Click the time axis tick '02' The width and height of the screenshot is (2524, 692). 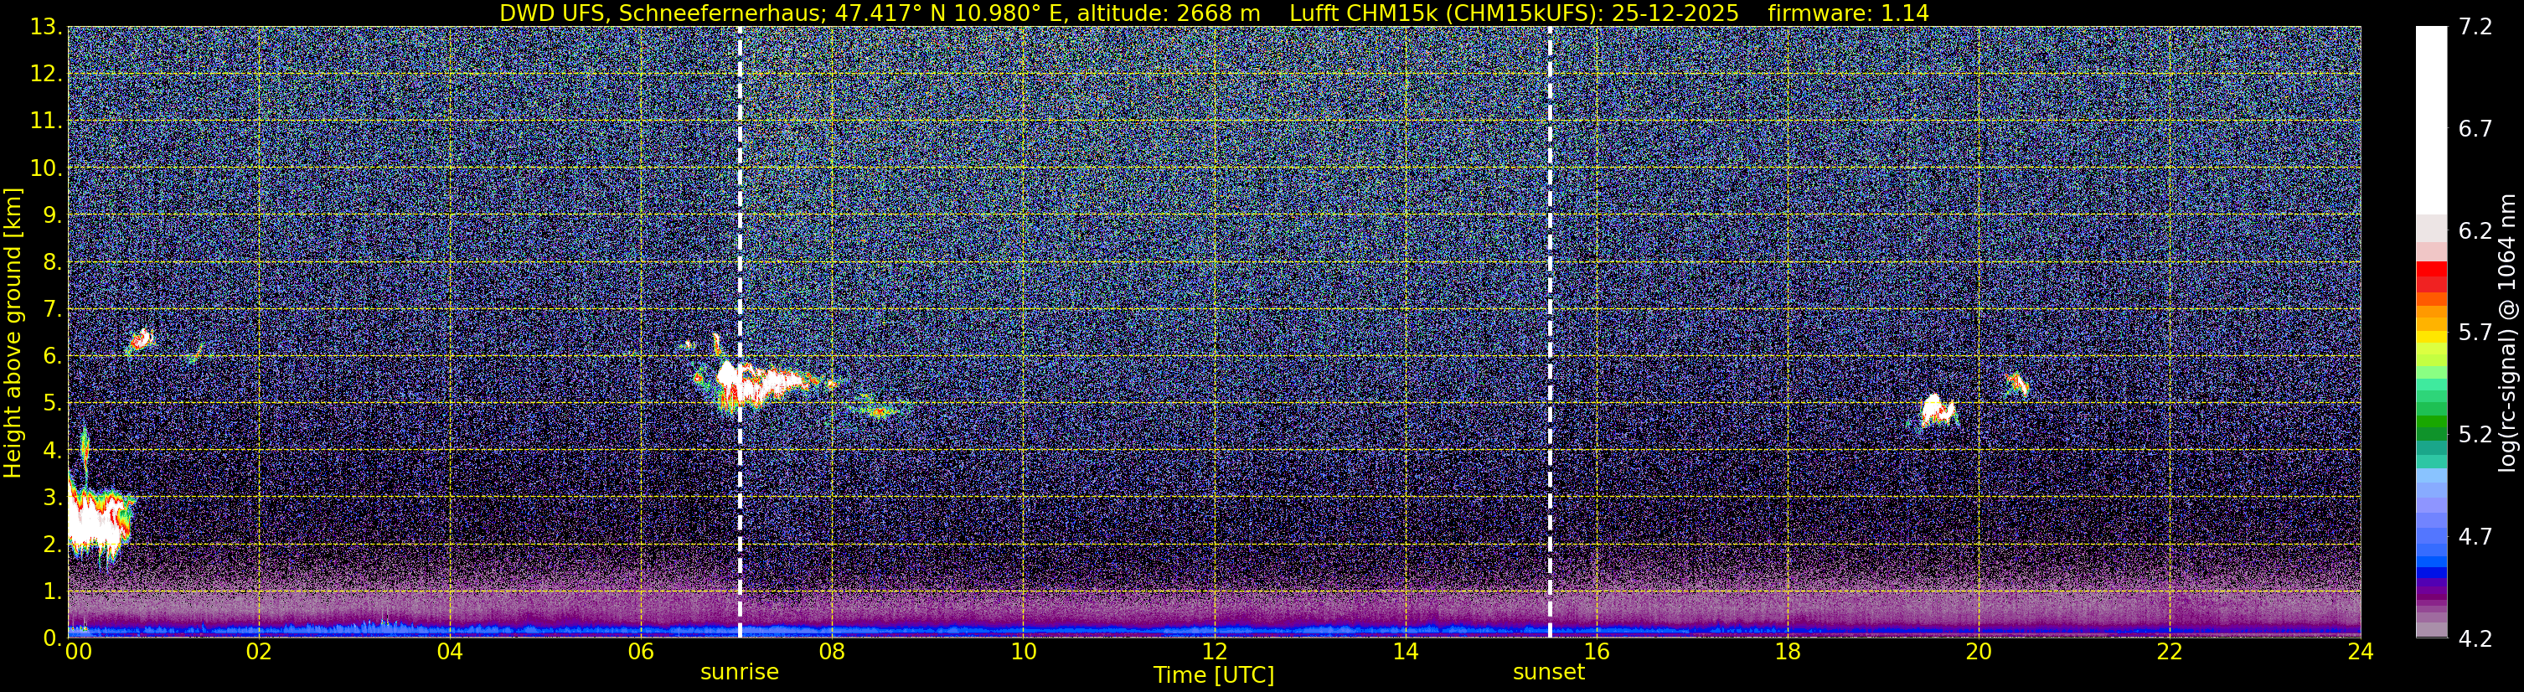[258, 653]
